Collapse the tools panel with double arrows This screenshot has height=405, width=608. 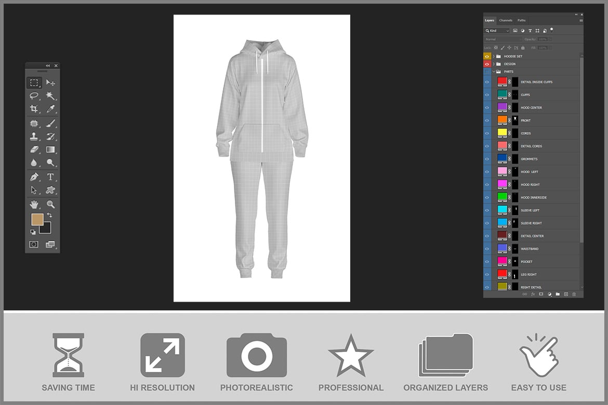click(x=48, y=66)
